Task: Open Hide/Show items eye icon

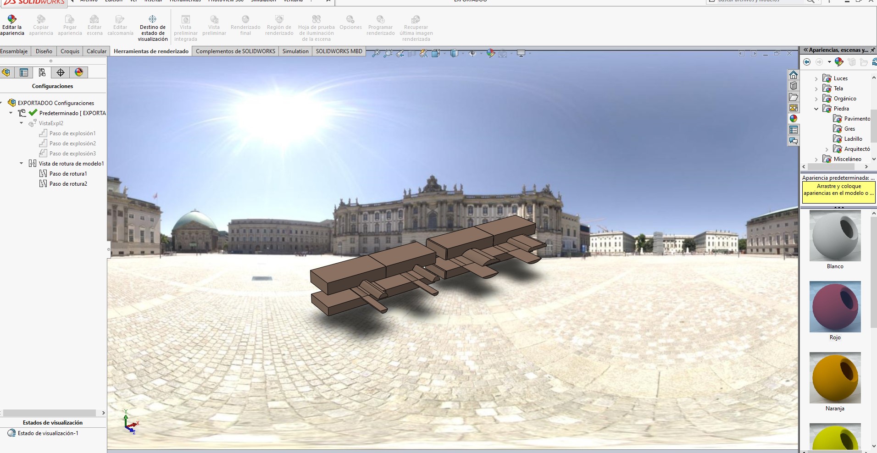Action: pos(472,54)
